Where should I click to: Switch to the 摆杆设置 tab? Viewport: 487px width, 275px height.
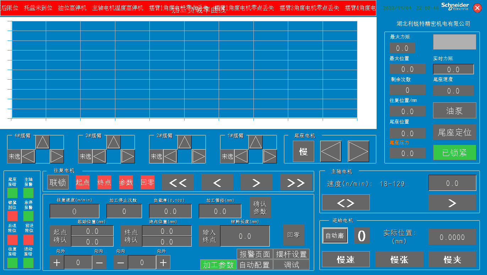click(291, 254)
